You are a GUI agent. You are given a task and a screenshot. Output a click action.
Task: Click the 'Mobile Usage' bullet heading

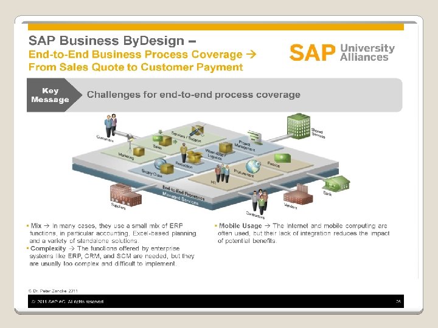coord(240,225)
